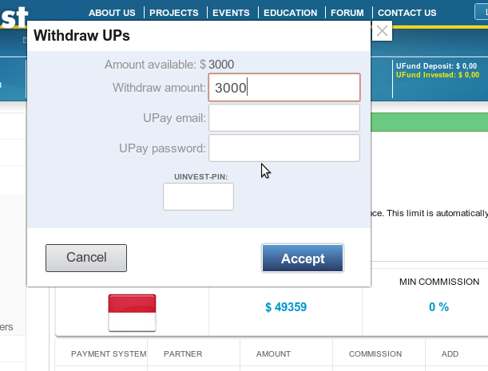The width and height of the screenshot is (488, 371).
Task: Open the EVENTS page
Action: 231,13
